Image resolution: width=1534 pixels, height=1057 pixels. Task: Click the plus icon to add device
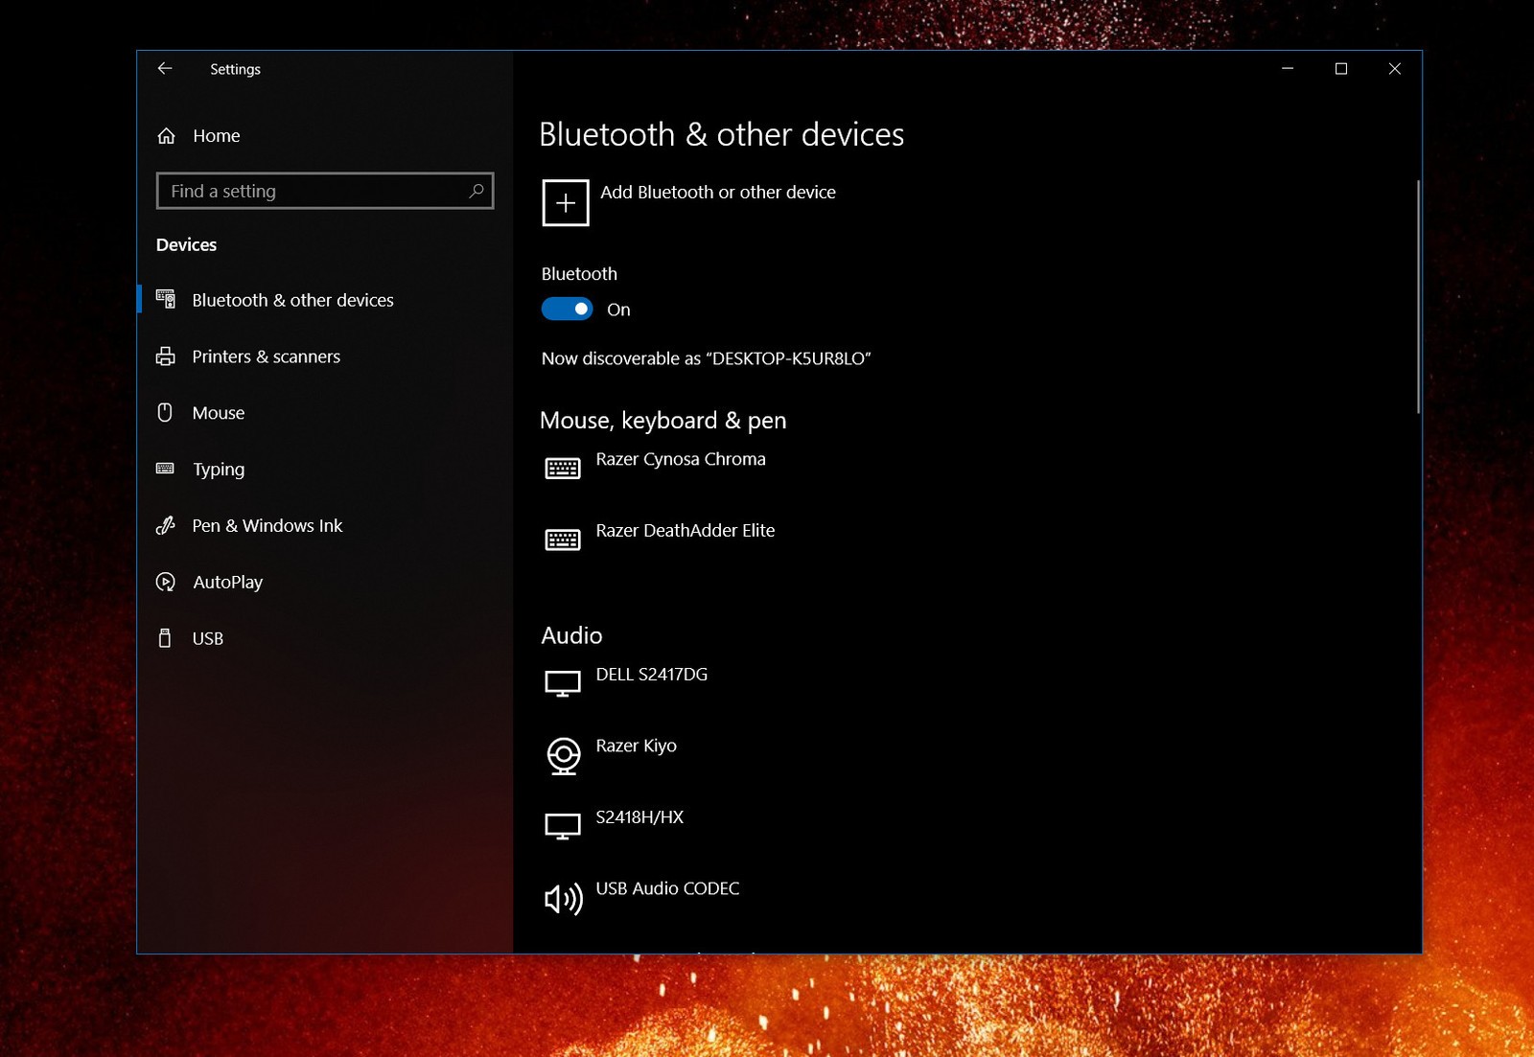566,203
